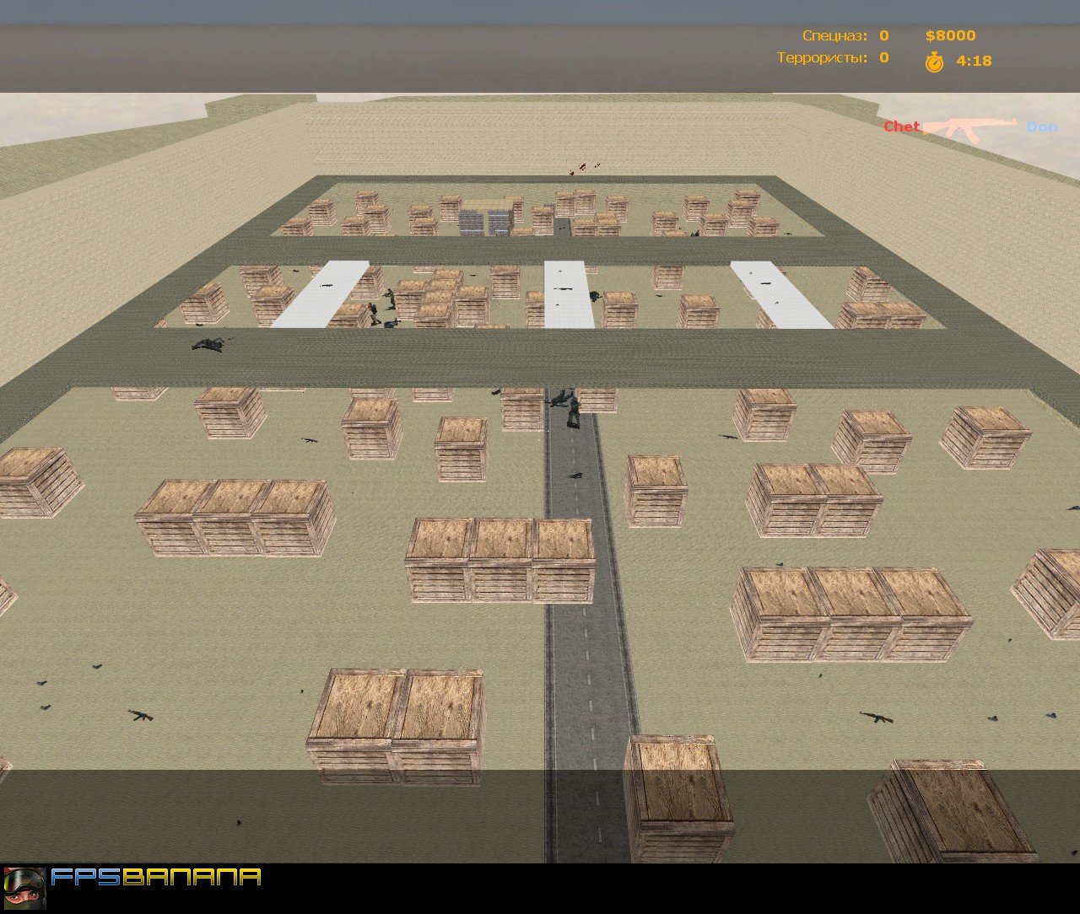Click the FPSBanana masked soldier avatar
This screenshot has height=914, width=1080.
[x=24, y=888]
